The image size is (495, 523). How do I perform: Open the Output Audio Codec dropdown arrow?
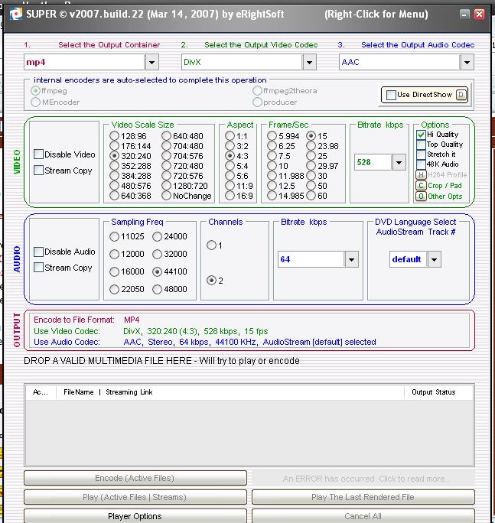point(467,63)
